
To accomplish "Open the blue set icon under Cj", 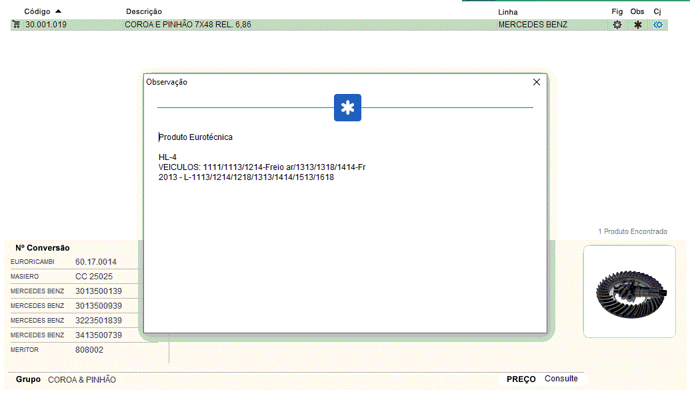I will click(658, 25).
